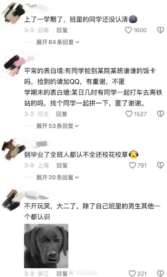Expand 84 replies under first comment

click(58, 42)
